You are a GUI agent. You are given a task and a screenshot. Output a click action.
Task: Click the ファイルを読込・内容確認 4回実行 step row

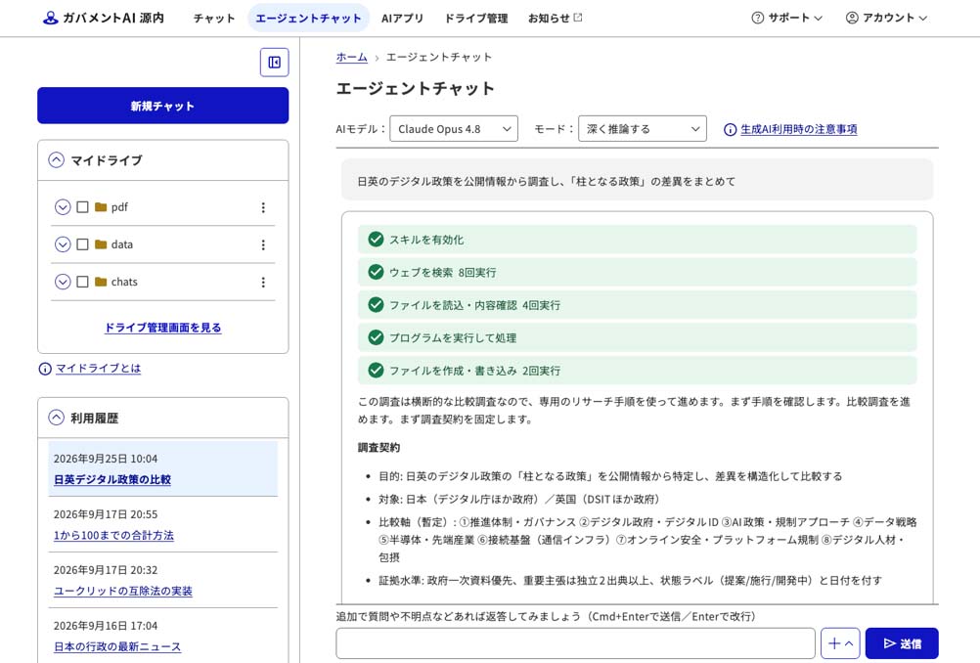click(638, 305)
